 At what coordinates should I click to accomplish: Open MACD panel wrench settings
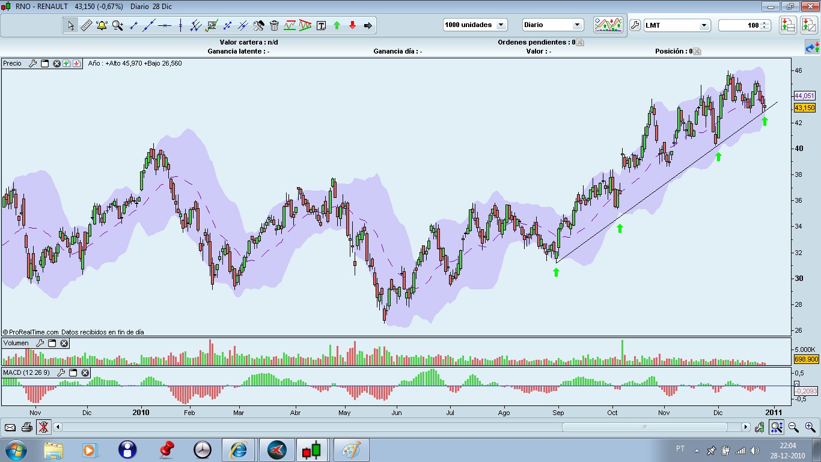(61, 373)
